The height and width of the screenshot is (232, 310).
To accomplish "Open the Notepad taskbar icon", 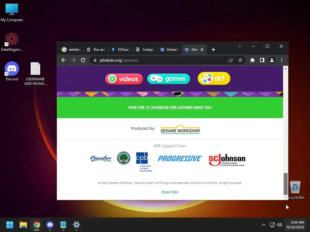I will (x=63, y=225).
